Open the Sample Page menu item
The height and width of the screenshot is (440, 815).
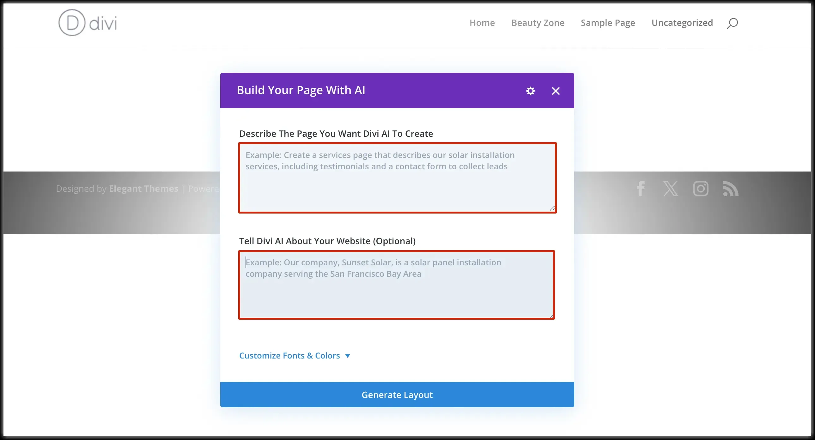point(607,23)
